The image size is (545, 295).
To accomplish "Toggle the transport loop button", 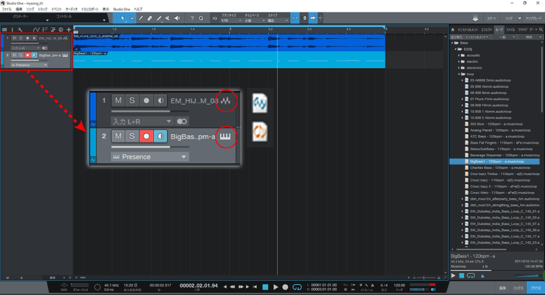I will point(297,287).
